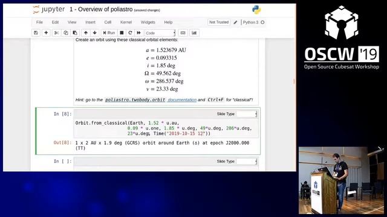Click the In [8] prompt label
The height and width of the screenshot is (217, 387).
(62, 114)
